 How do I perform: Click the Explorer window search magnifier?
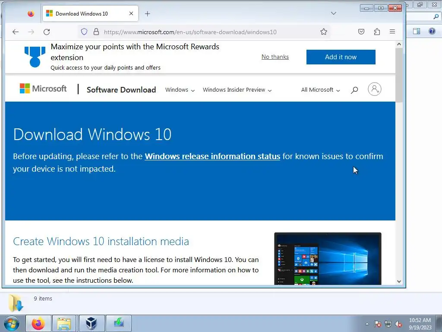(x=436, y=17)
